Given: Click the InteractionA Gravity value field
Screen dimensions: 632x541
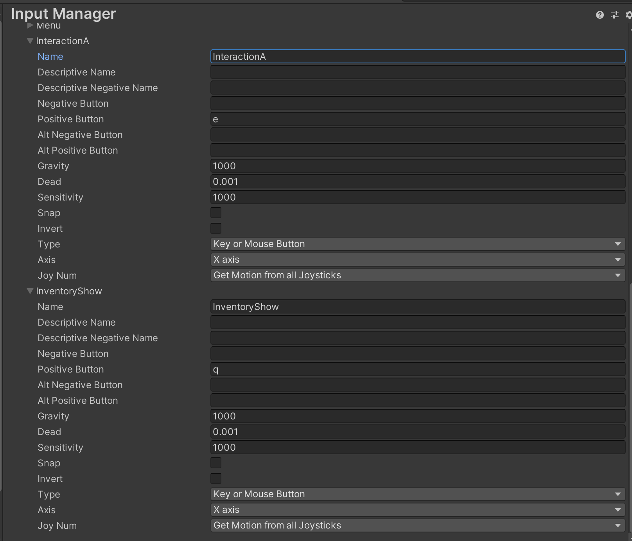Looking at the screenshot, I should (x=418, y=166).
